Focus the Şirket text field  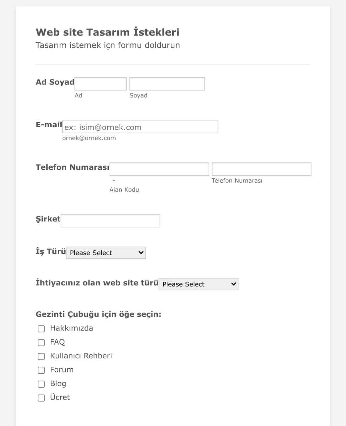pos(110,221)
